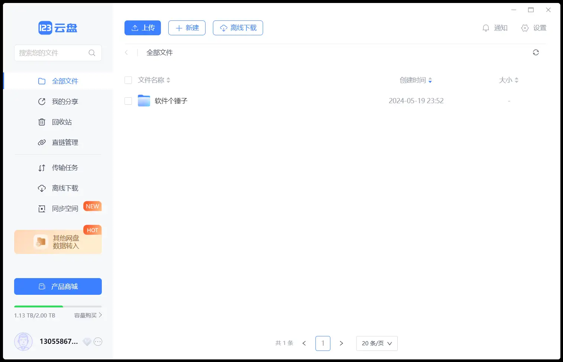Click the 全部文件 breadcrumb

[x=160, y=52]
